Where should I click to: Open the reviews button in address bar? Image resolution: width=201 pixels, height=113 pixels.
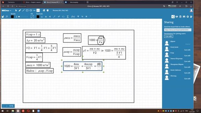[x=172, y=6]
